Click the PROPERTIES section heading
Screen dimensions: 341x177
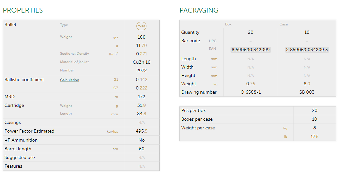tap(23, 10)
